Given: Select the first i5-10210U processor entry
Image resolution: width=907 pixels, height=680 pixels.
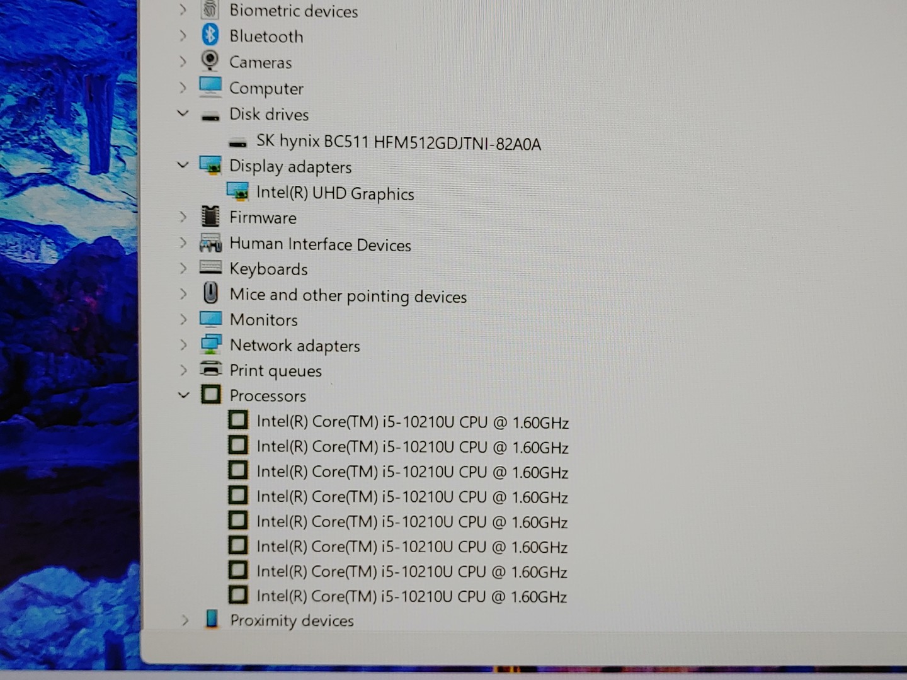Looking at the screenshot, I should [412, 422].
